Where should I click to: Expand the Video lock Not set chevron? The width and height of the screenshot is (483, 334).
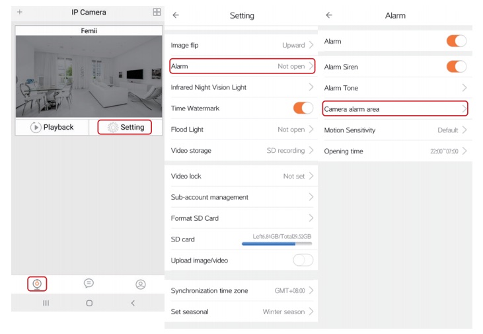[311, 176]
